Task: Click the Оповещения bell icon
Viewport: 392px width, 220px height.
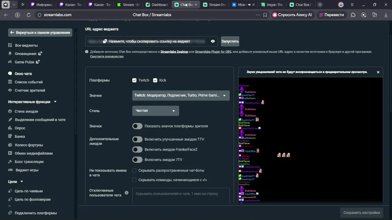Action: pyautogui.click(x=10, y=53)
